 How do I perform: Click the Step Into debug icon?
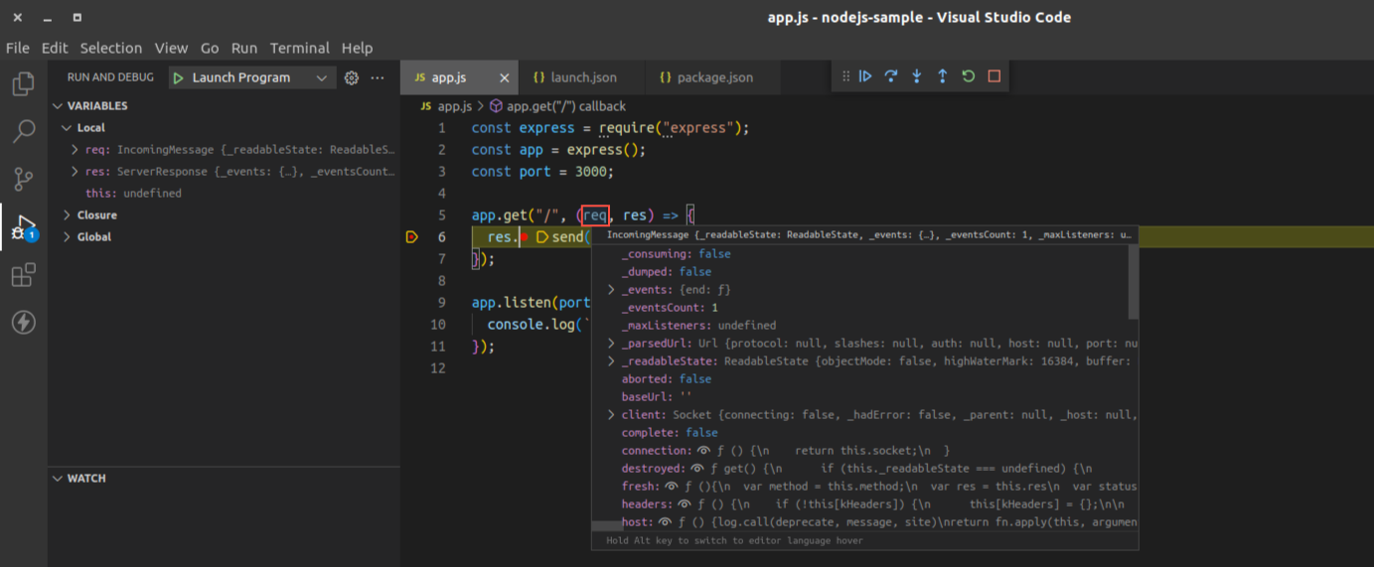tap(917, 76)
